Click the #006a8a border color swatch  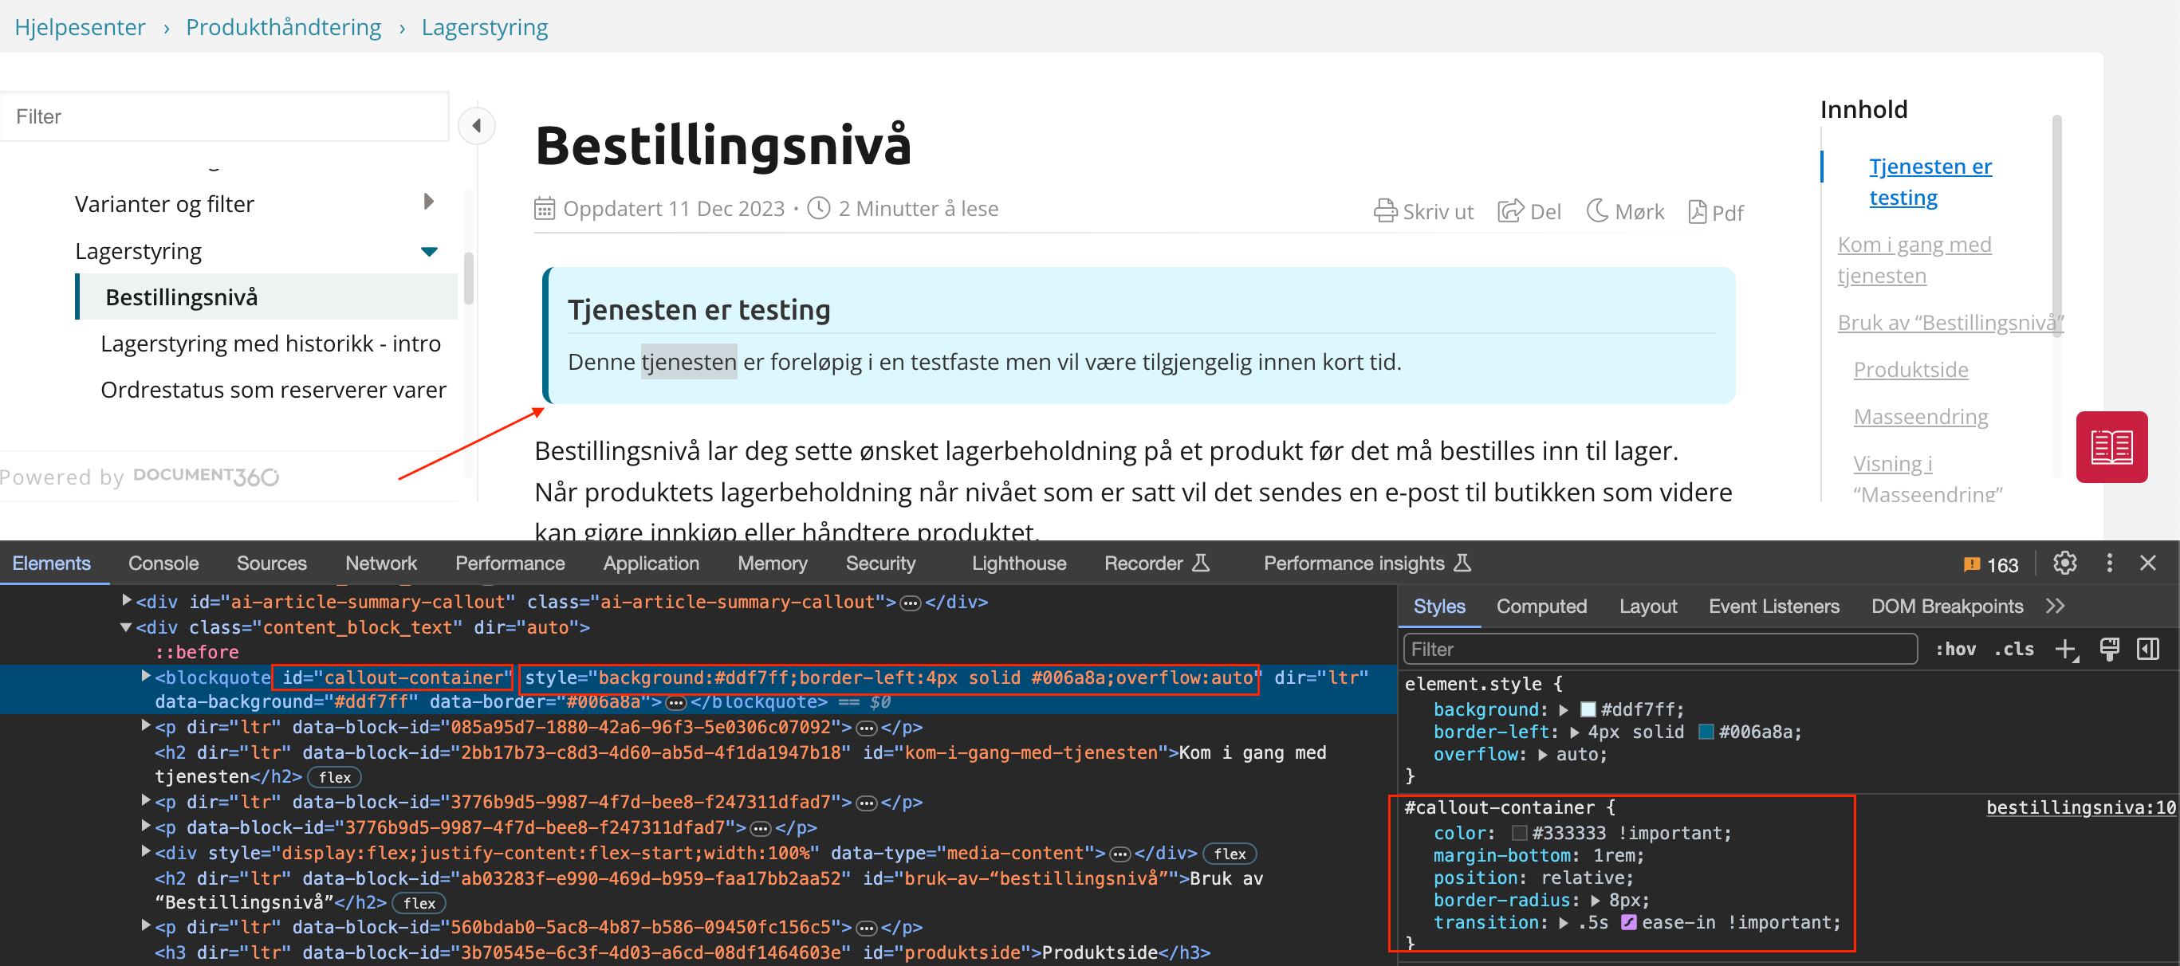click(x=1706, y=732)
